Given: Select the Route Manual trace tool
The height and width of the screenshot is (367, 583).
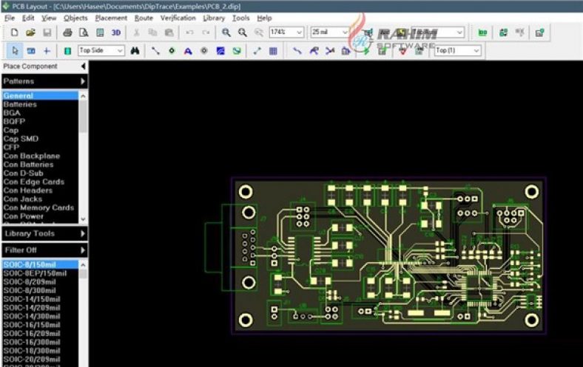Looking at the screenshot, I should click(x=297, y=51).
